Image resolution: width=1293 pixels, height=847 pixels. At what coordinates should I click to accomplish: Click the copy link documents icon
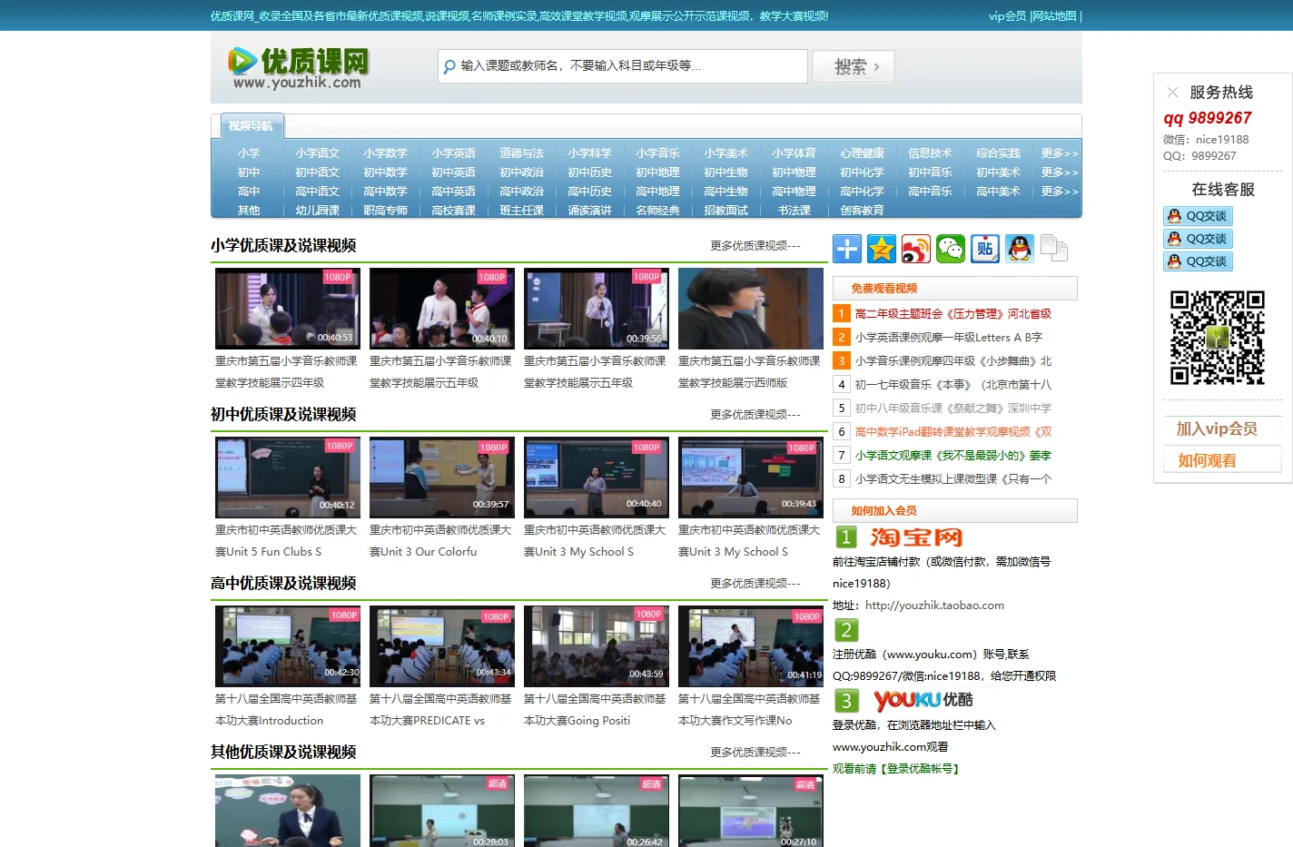[x=1054, y=248]
